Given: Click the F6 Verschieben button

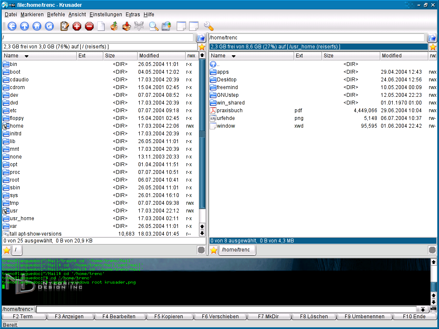Looking at the screenshot, I should [x=221, y=317].
